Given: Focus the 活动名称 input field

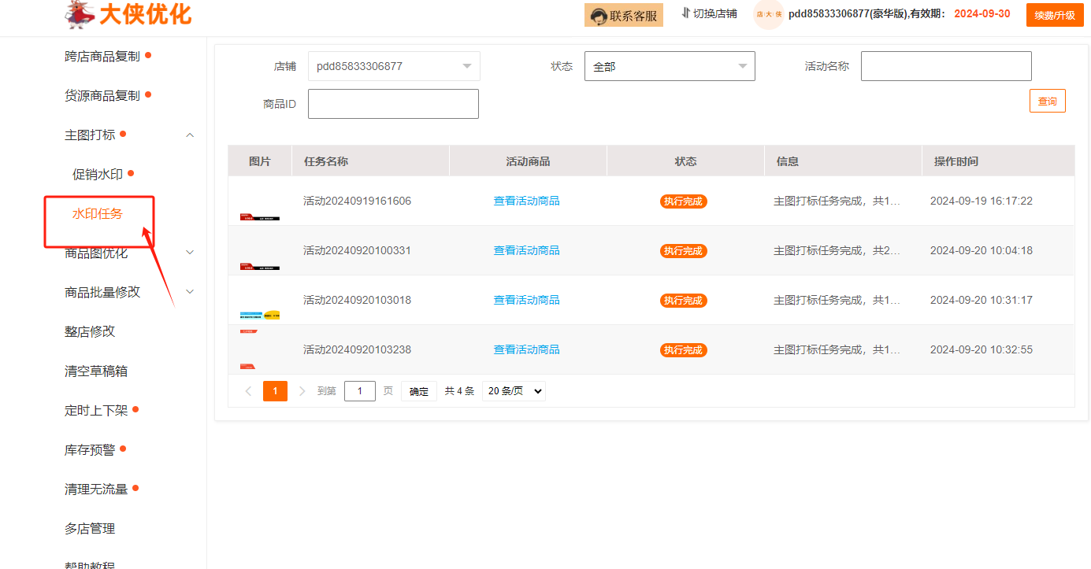Looking at the screenshot, I should (x=946, y=66).
